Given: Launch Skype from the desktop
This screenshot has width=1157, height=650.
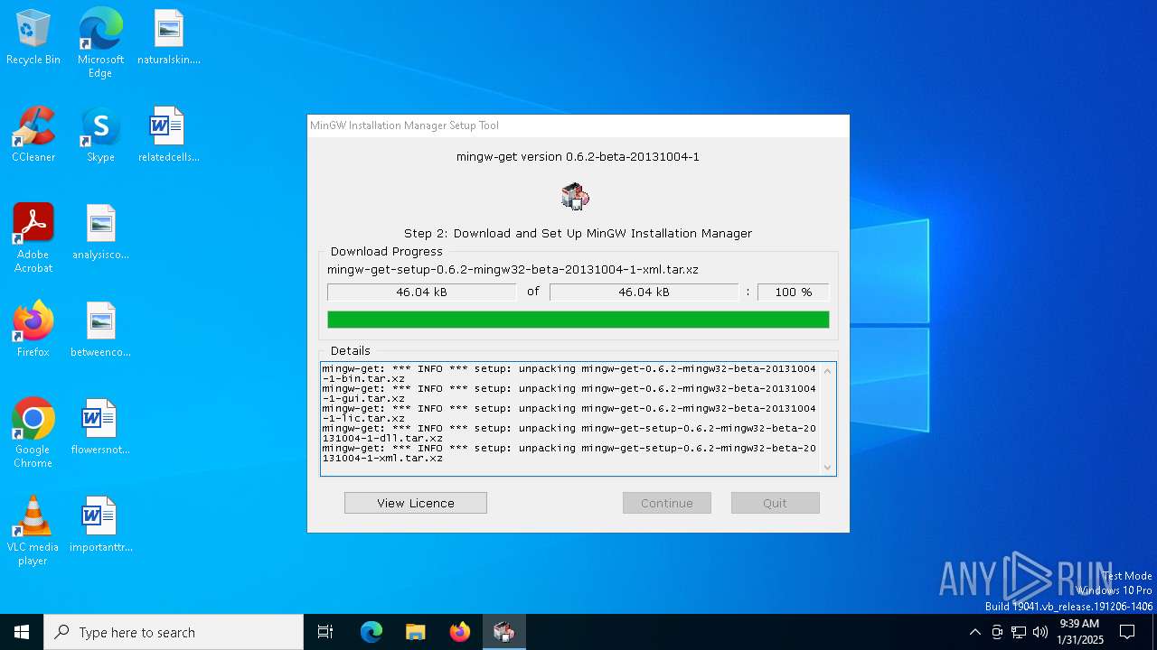Looking at the screenshot, I should (100, 135).
